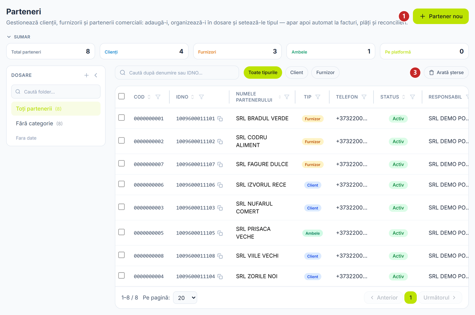
Task: Go to page 1 in pagination
Action: click(x=410, y=298)
